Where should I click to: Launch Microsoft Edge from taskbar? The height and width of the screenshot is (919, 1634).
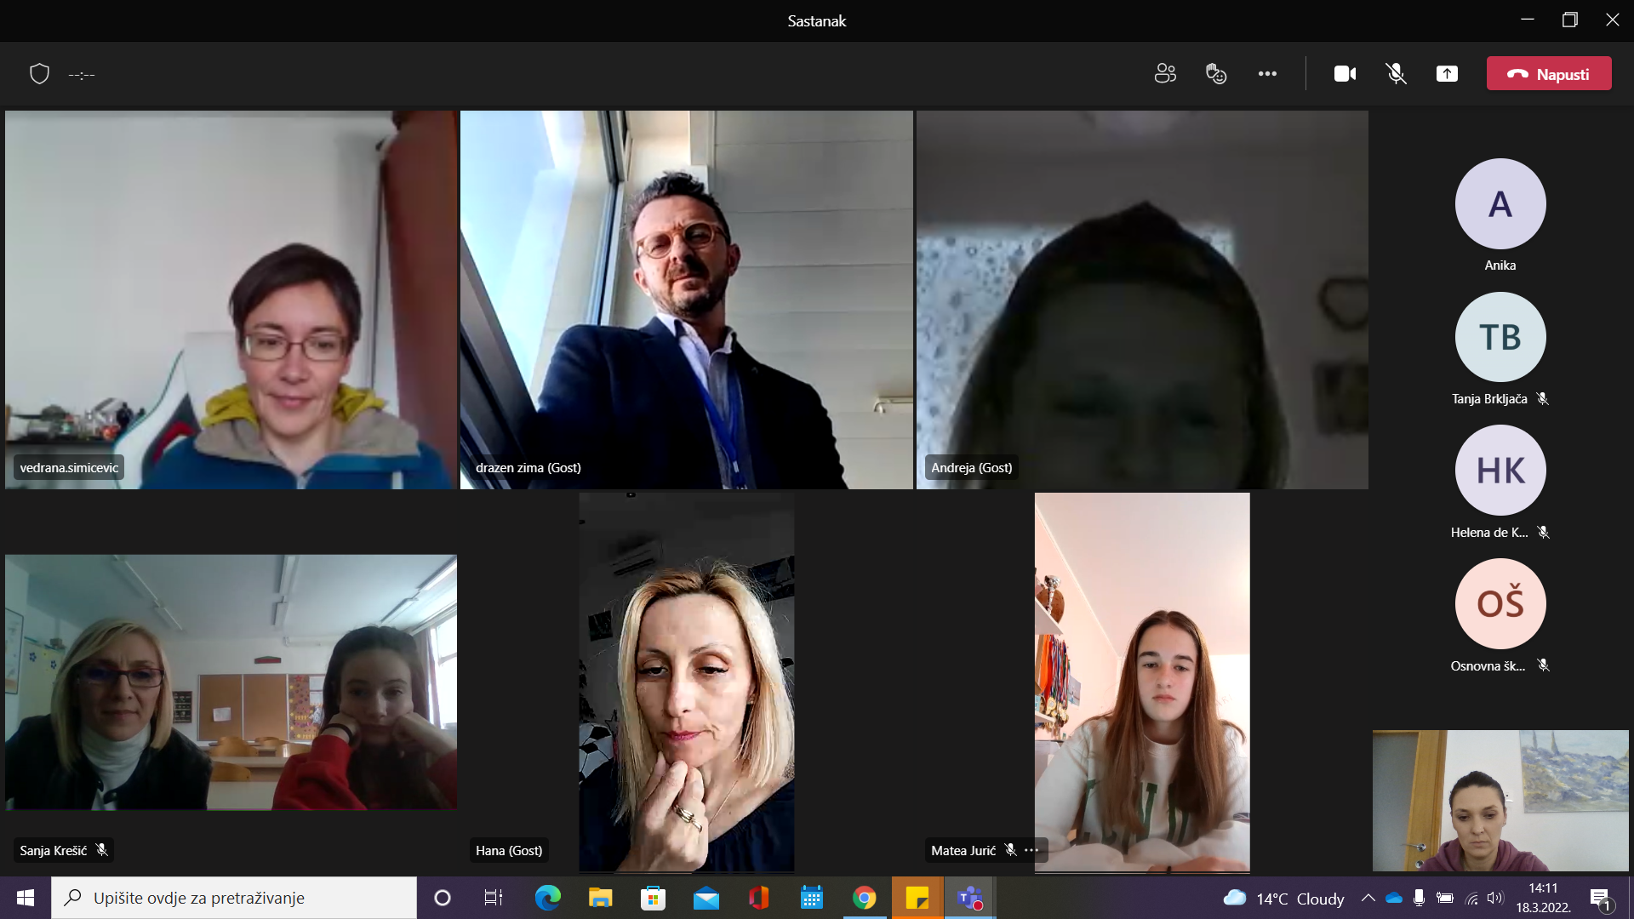click(x=547, y=898)
